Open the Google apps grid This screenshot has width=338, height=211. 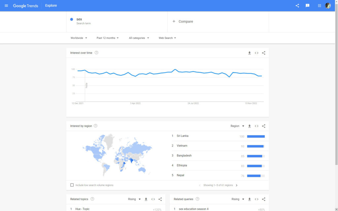[x=319, y=6]
